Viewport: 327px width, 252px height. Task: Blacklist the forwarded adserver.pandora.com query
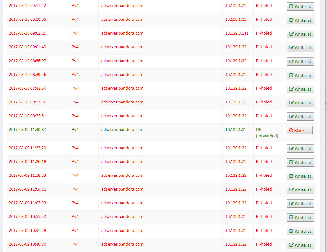tap(299, 130)
